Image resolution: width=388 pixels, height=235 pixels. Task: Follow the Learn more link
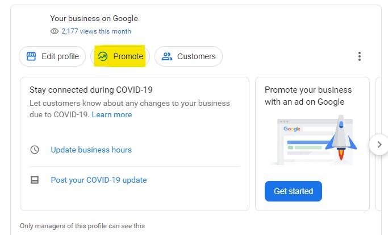coord(112,114)
